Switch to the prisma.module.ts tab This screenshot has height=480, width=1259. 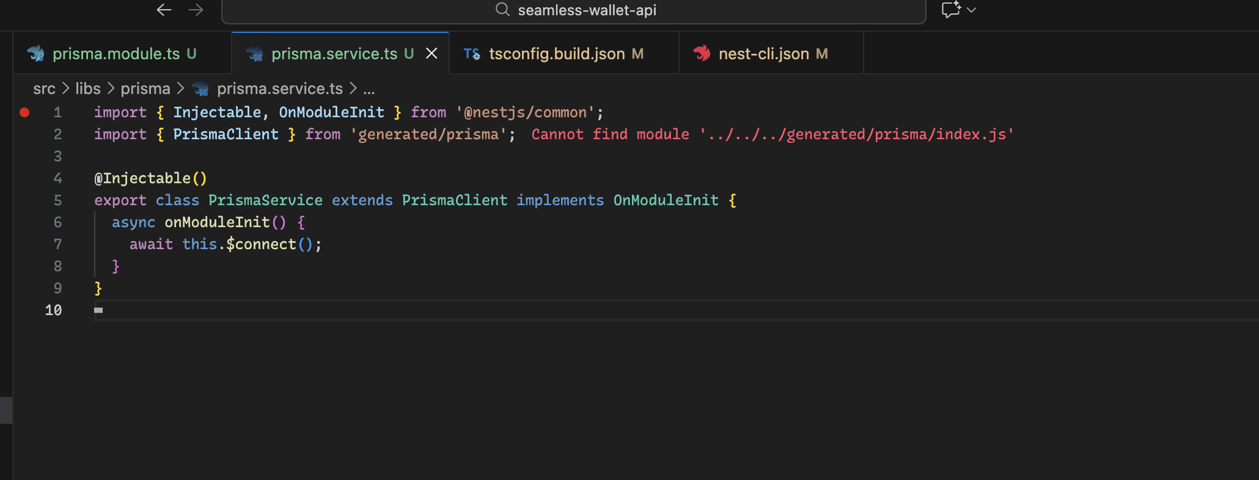116,54
